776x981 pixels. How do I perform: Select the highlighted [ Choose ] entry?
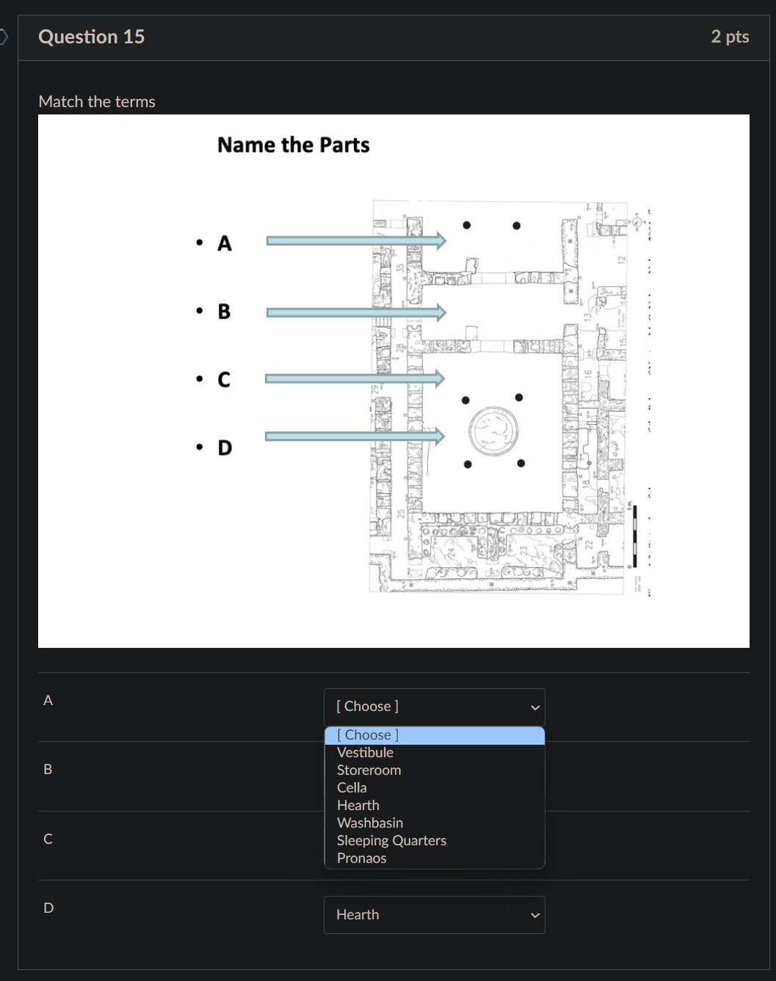366,734
